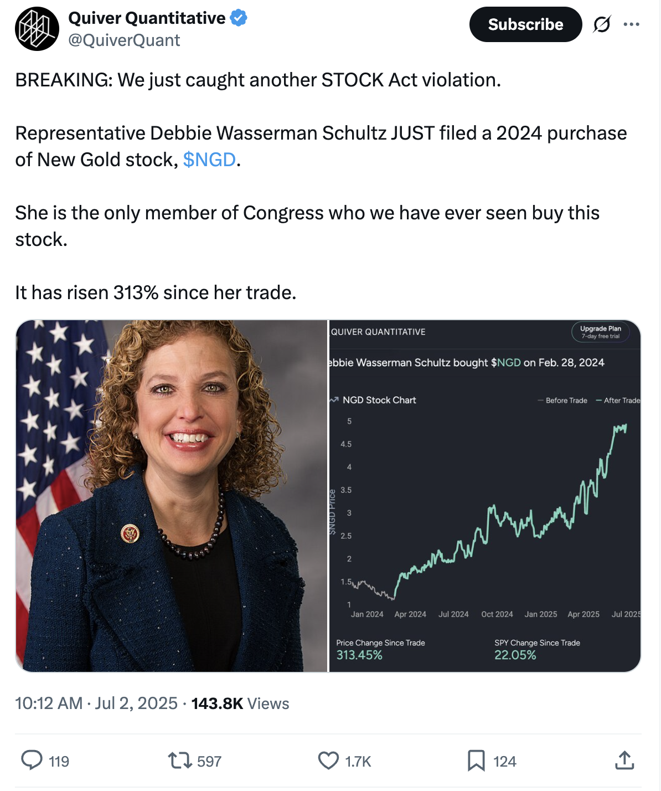Open the three-dot more options menu

[631, 24]
